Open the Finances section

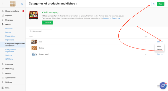pos(9,20)
